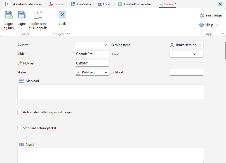Select the first Fraser tab with book icon
The height and width of the screenshot is (163, 226).
click(x=105, y=4)
